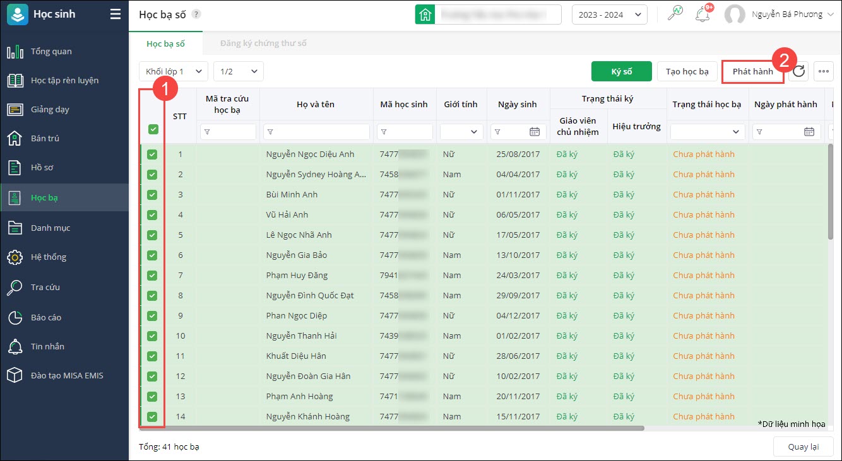Viewport: 842px width, 461px height.
Task: Click the Phát hành button
Action: [x=752, y=71]
